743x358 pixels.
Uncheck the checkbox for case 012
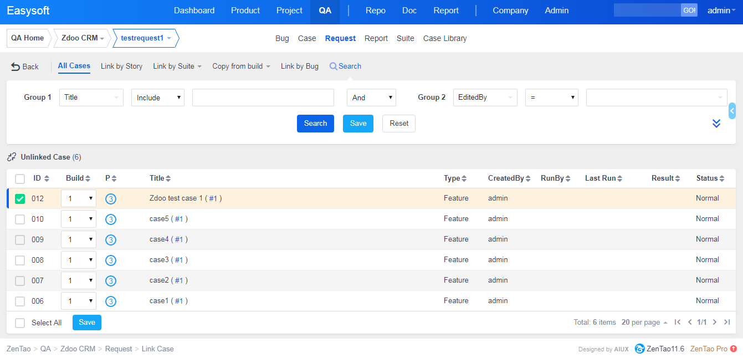[x=20, y=199]
